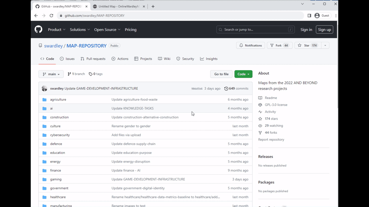Expand the Product menu

[x=57, y=30]
